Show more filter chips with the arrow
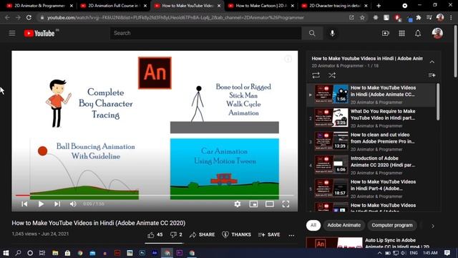The height and width of the screenshot is (258, 458). (x=433, y=226)
